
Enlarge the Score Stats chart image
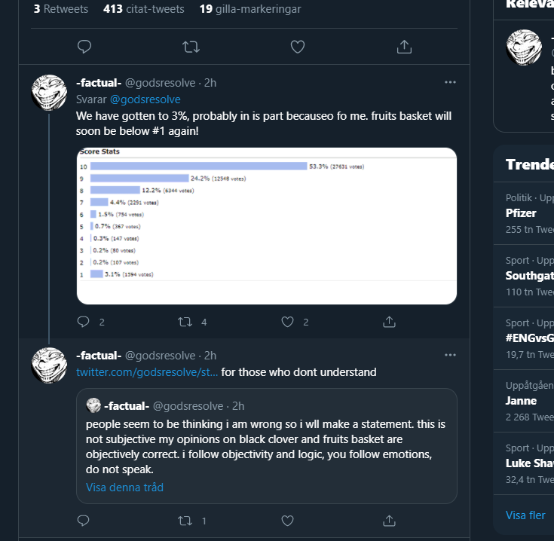[267, 226]
